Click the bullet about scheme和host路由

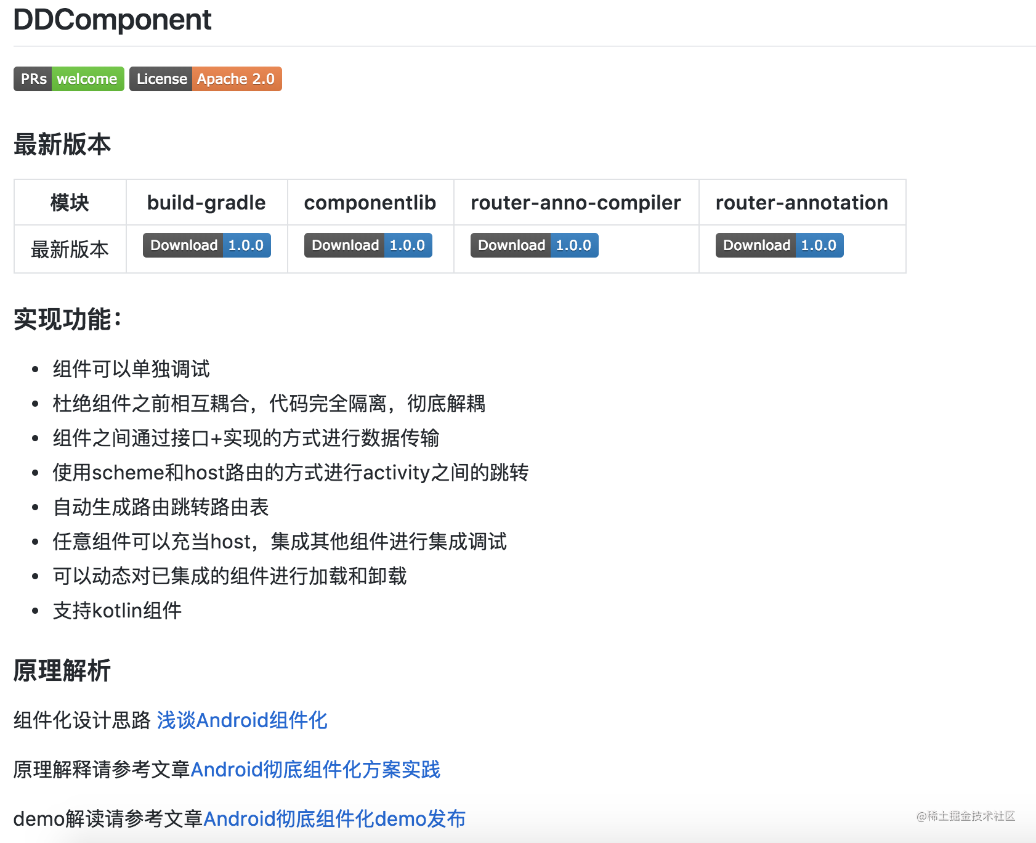pyautogui.click(x=291, y=473)
